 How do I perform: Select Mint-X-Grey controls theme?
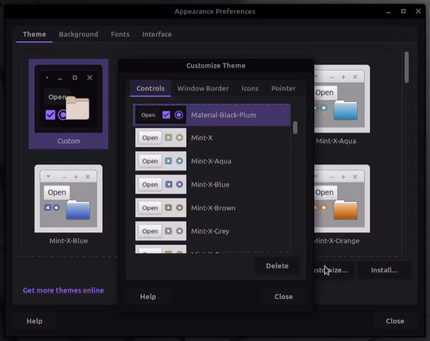coord(212,231)
